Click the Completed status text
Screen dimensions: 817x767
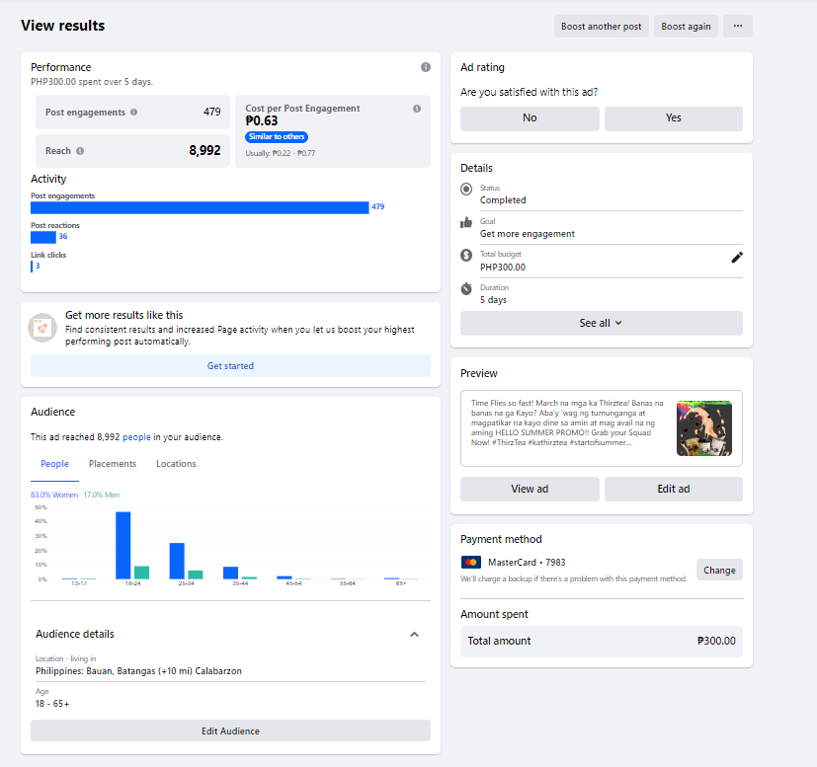click(x=503, y=200)
